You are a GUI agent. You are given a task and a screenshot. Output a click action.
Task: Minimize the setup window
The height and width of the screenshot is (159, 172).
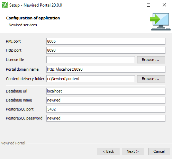[133, 5]
